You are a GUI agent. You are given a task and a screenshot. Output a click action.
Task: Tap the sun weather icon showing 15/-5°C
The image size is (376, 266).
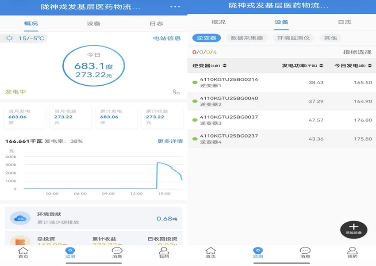click(9, 38)
